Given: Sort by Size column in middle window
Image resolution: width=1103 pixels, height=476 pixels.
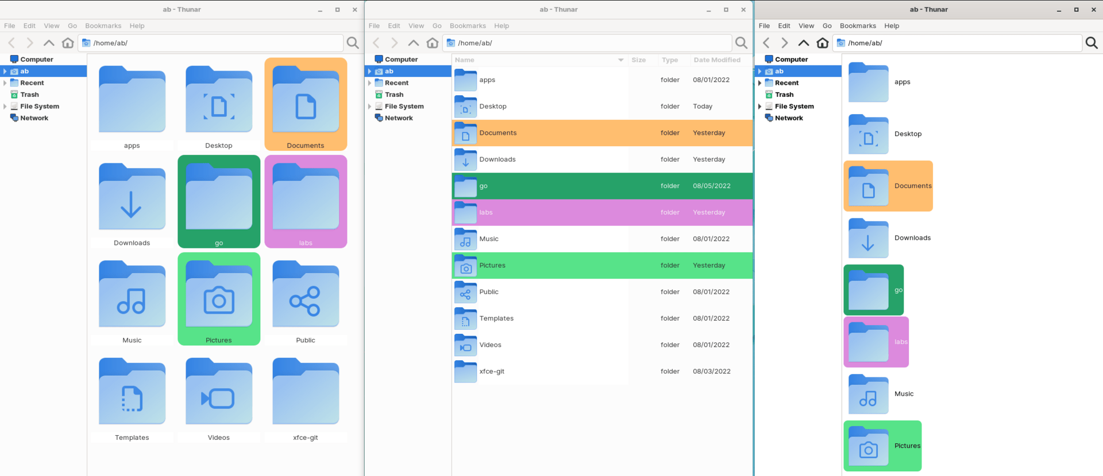Looking at the screenshot, I should point(642,60).
